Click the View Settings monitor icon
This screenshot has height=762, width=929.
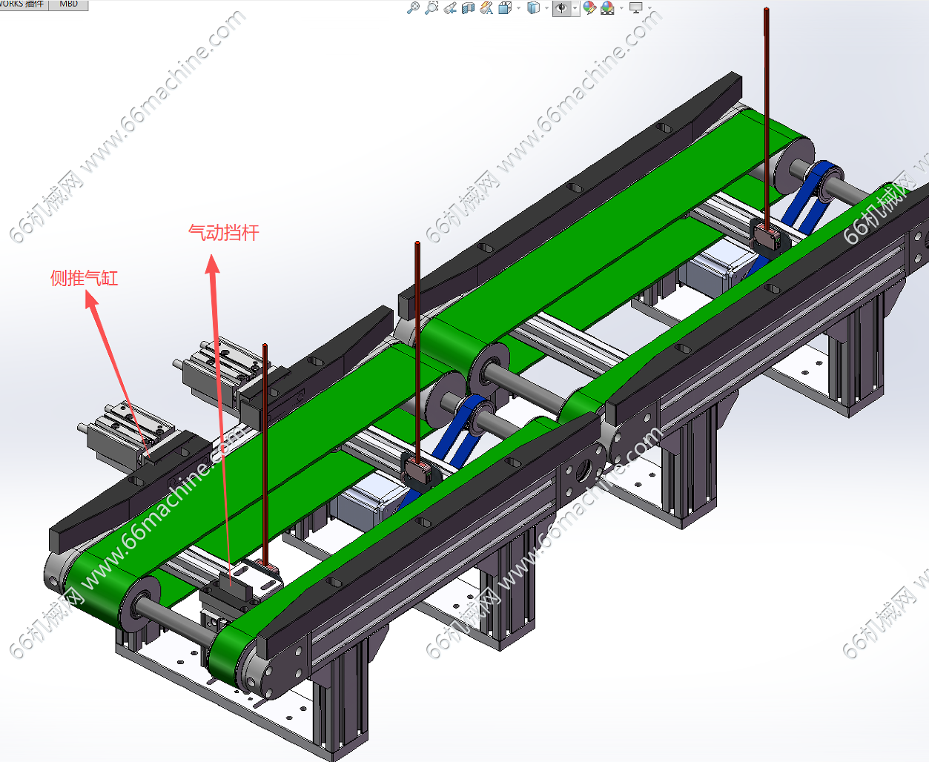click(x=635, y=8)
